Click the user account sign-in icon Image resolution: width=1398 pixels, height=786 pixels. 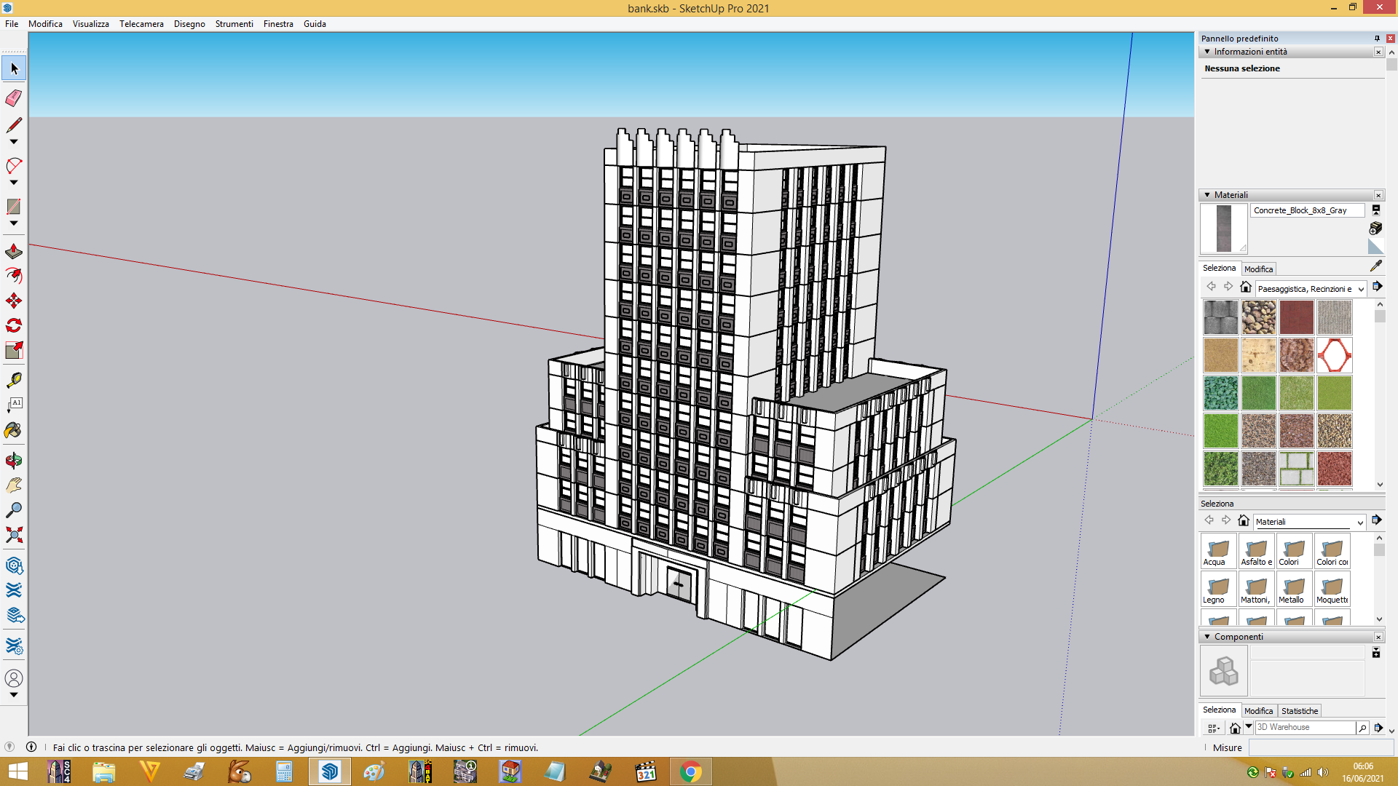click(x=14, y=678)
